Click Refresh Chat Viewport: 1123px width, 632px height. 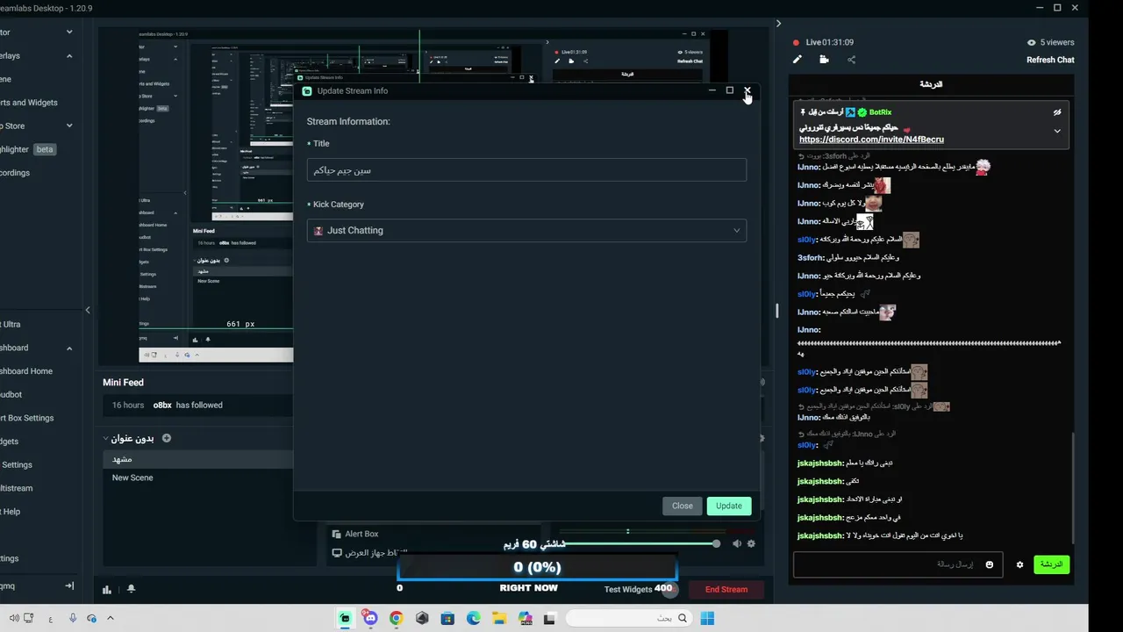[1050, 60]
